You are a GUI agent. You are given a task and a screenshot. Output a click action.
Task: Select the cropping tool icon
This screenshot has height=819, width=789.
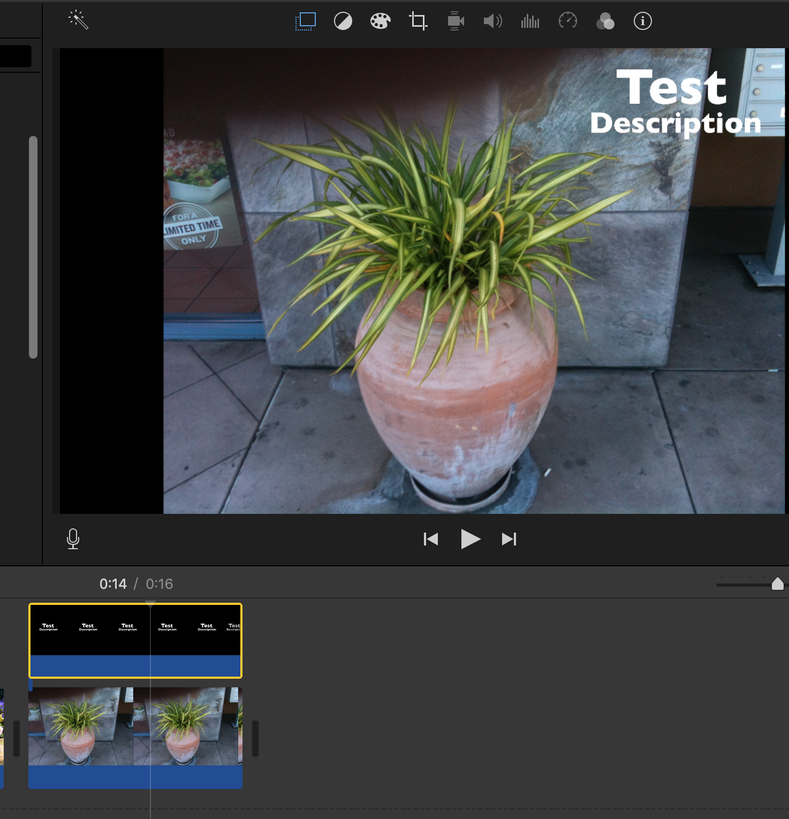click(x=418, y=21)
